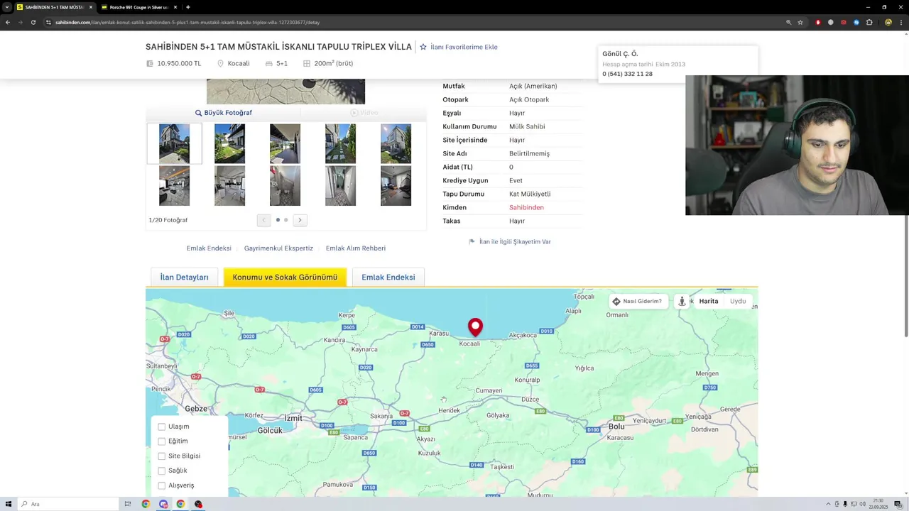Click the Kat Mülkiyetli value in Tapu Durumu row
Screen dimensions: 909x511
click(530, 194)
